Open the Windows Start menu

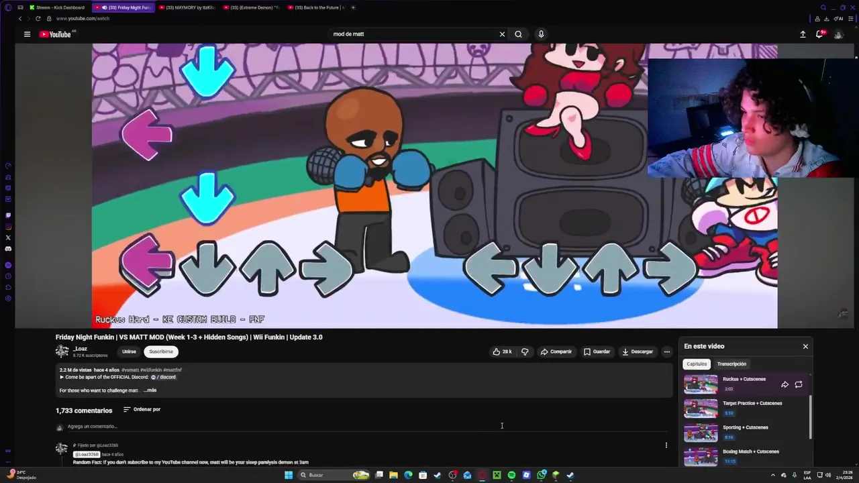coord(289,475)
